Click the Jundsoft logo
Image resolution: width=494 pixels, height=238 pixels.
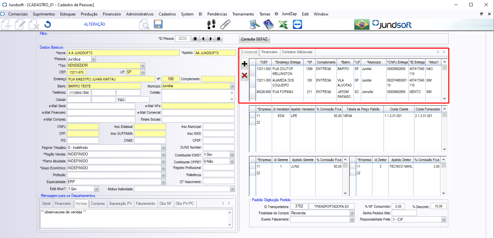click(x=392, y=25)
